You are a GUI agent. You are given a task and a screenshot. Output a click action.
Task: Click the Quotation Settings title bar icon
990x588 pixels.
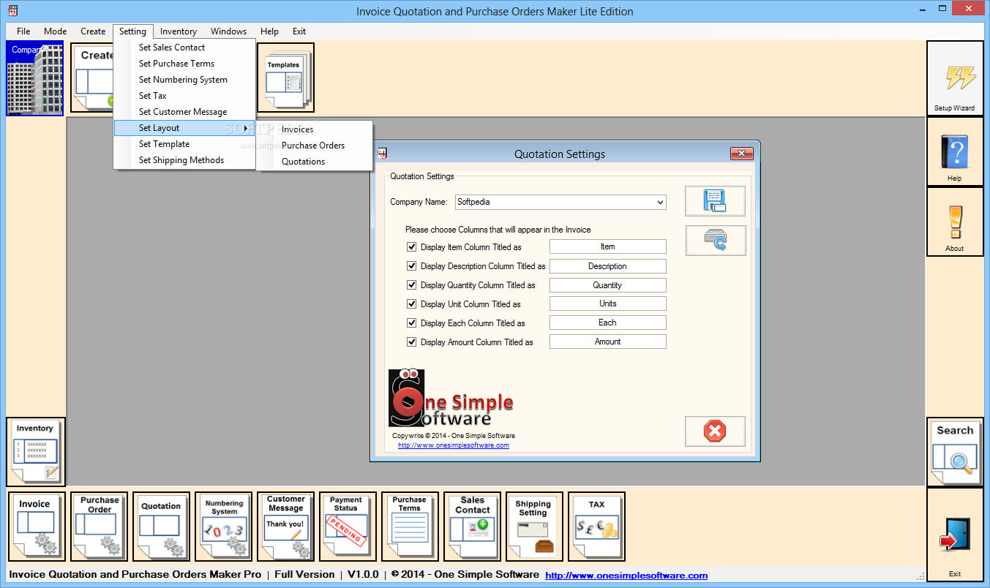point(381,154)
